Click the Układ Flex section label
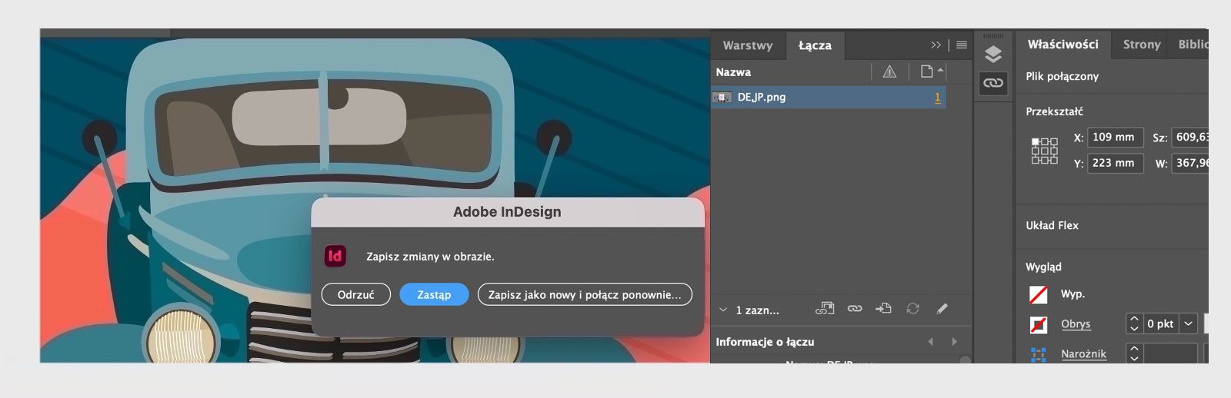The width and height of the screenshot is (1231, 398). click(1052, 225)
